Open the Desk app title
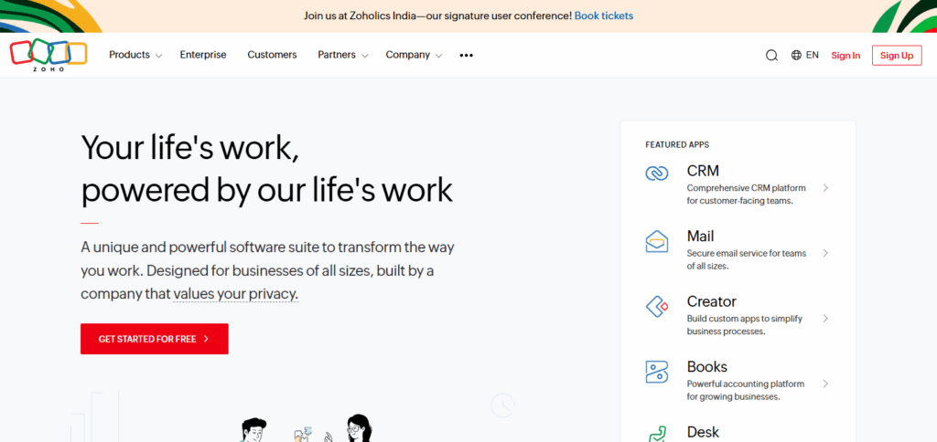This screenshot has height=442, width=937. click(703, 432)
